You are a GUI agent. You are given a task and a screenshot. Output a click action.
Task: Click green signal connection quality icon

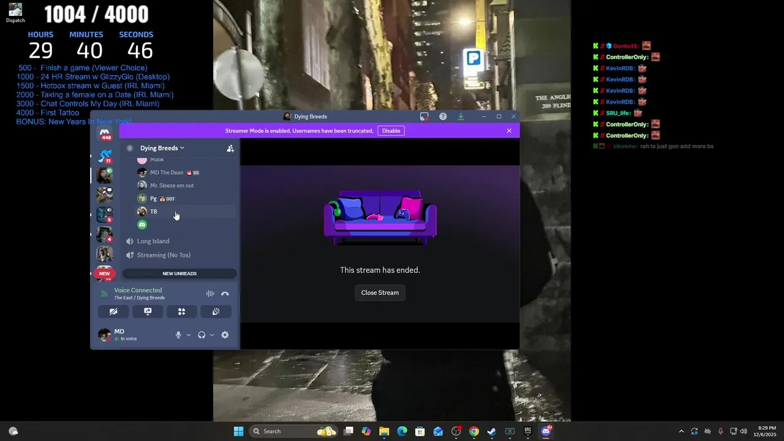click(x=104, y=294)
